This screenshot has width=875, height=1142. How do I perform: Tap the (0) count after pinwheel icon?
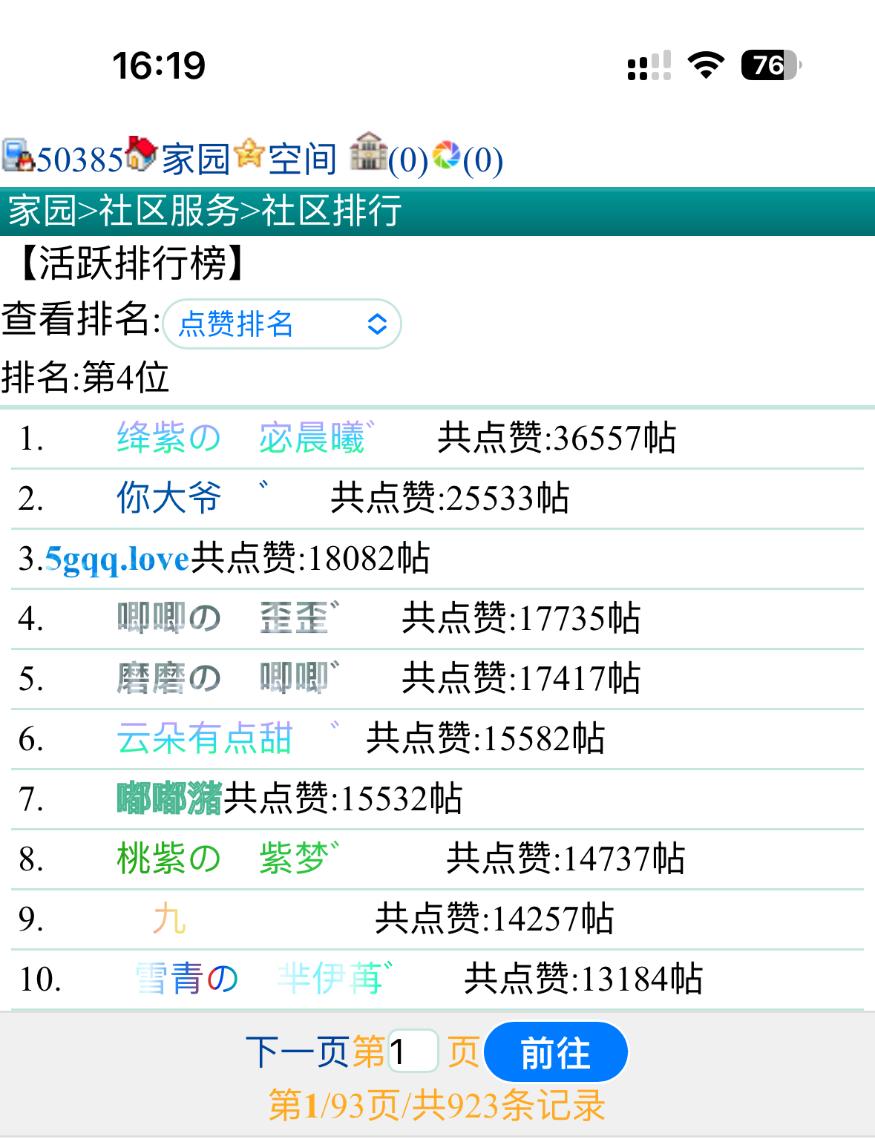(483, 160)
